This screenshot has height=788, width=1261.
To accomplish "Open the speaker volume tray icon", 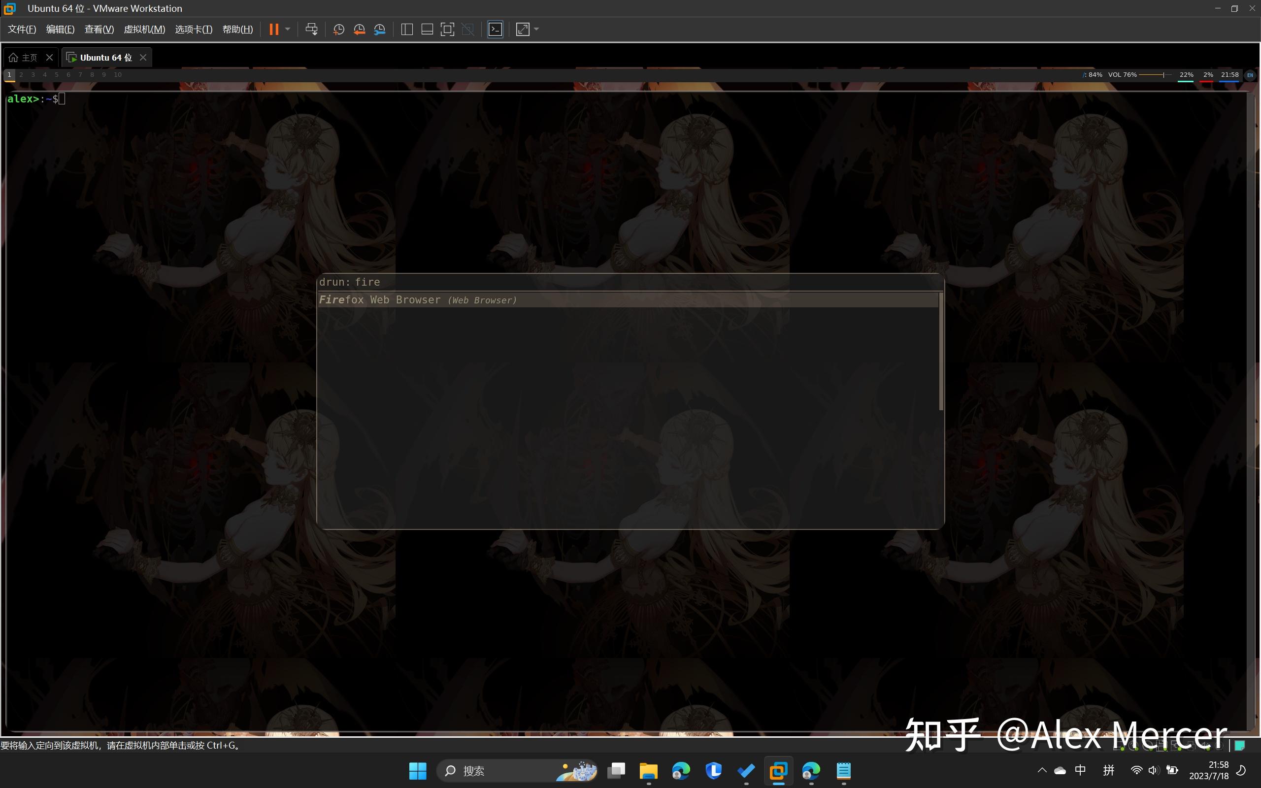I will (x=1153, y=770).
